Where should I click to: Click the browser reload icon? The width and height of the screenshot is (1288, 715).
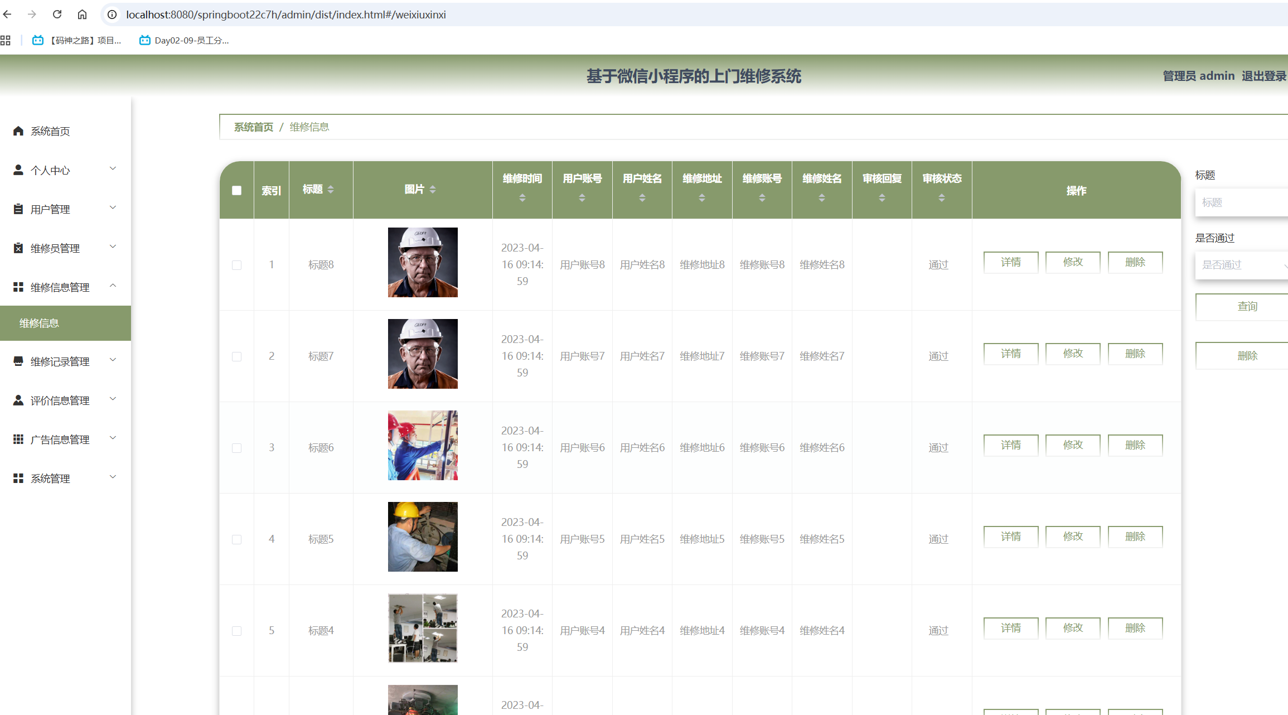pos(57,15)
